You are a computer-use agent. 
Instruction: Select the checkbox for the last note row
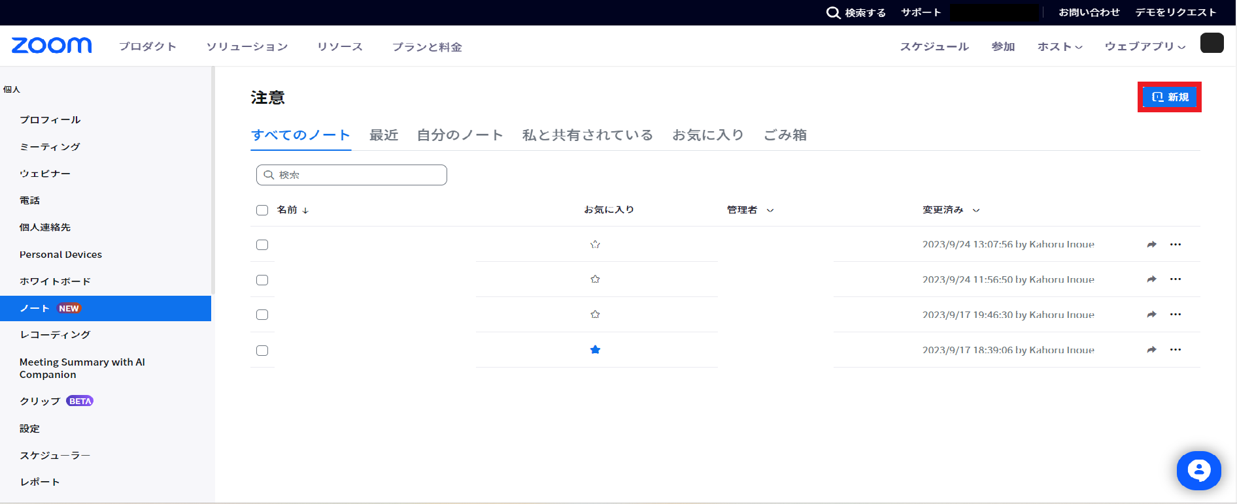(x=262, y=351)
